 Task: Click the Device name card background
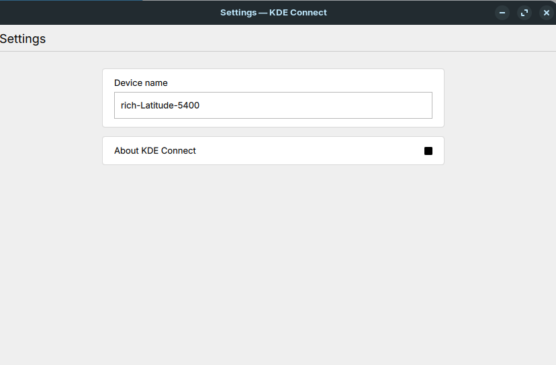[302, 81]
